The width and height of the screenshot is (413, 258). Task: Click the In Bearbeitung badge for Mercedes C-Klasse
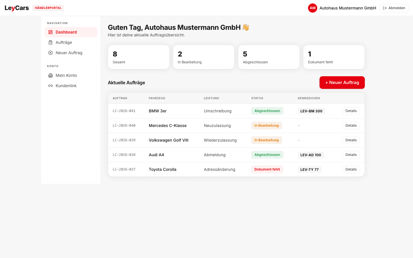click(266, 126)
